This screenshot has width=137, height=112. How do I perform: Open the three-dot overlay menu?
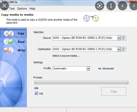[x=111, y=6]
